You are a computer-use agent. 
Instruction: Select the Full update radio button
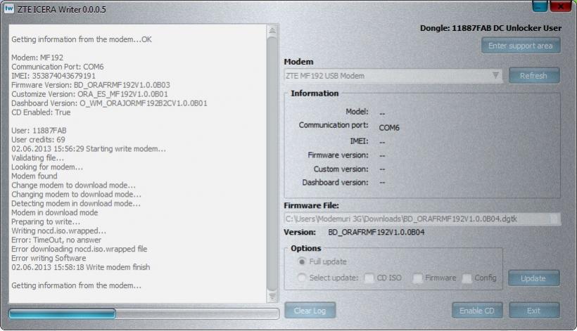[x=302, y=261]
